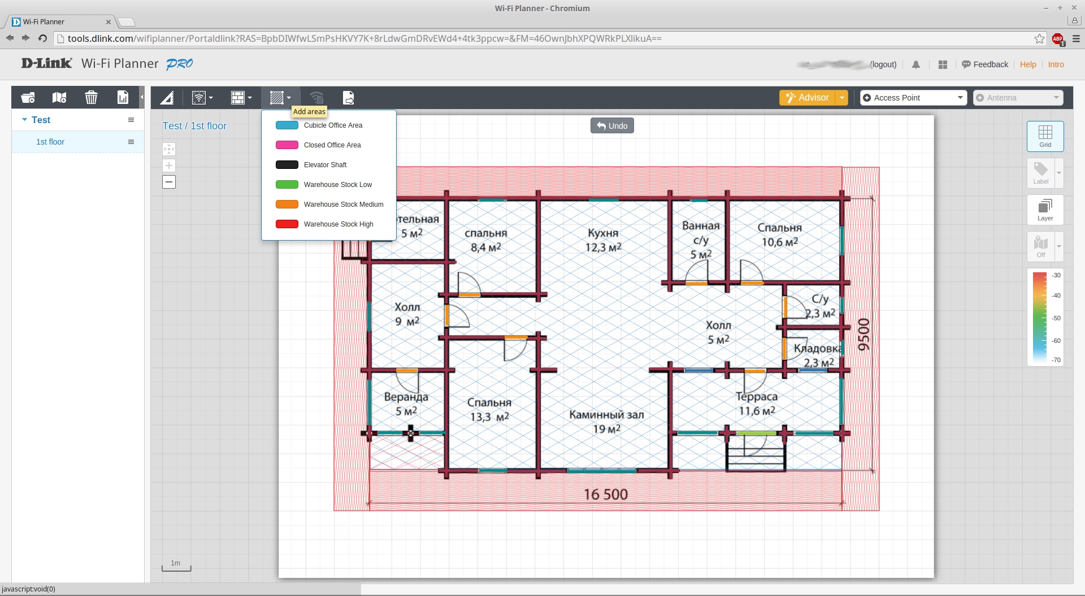Screen dimensions: 1085x596
Task: Click the Undo button
Action: pos(612,126)
